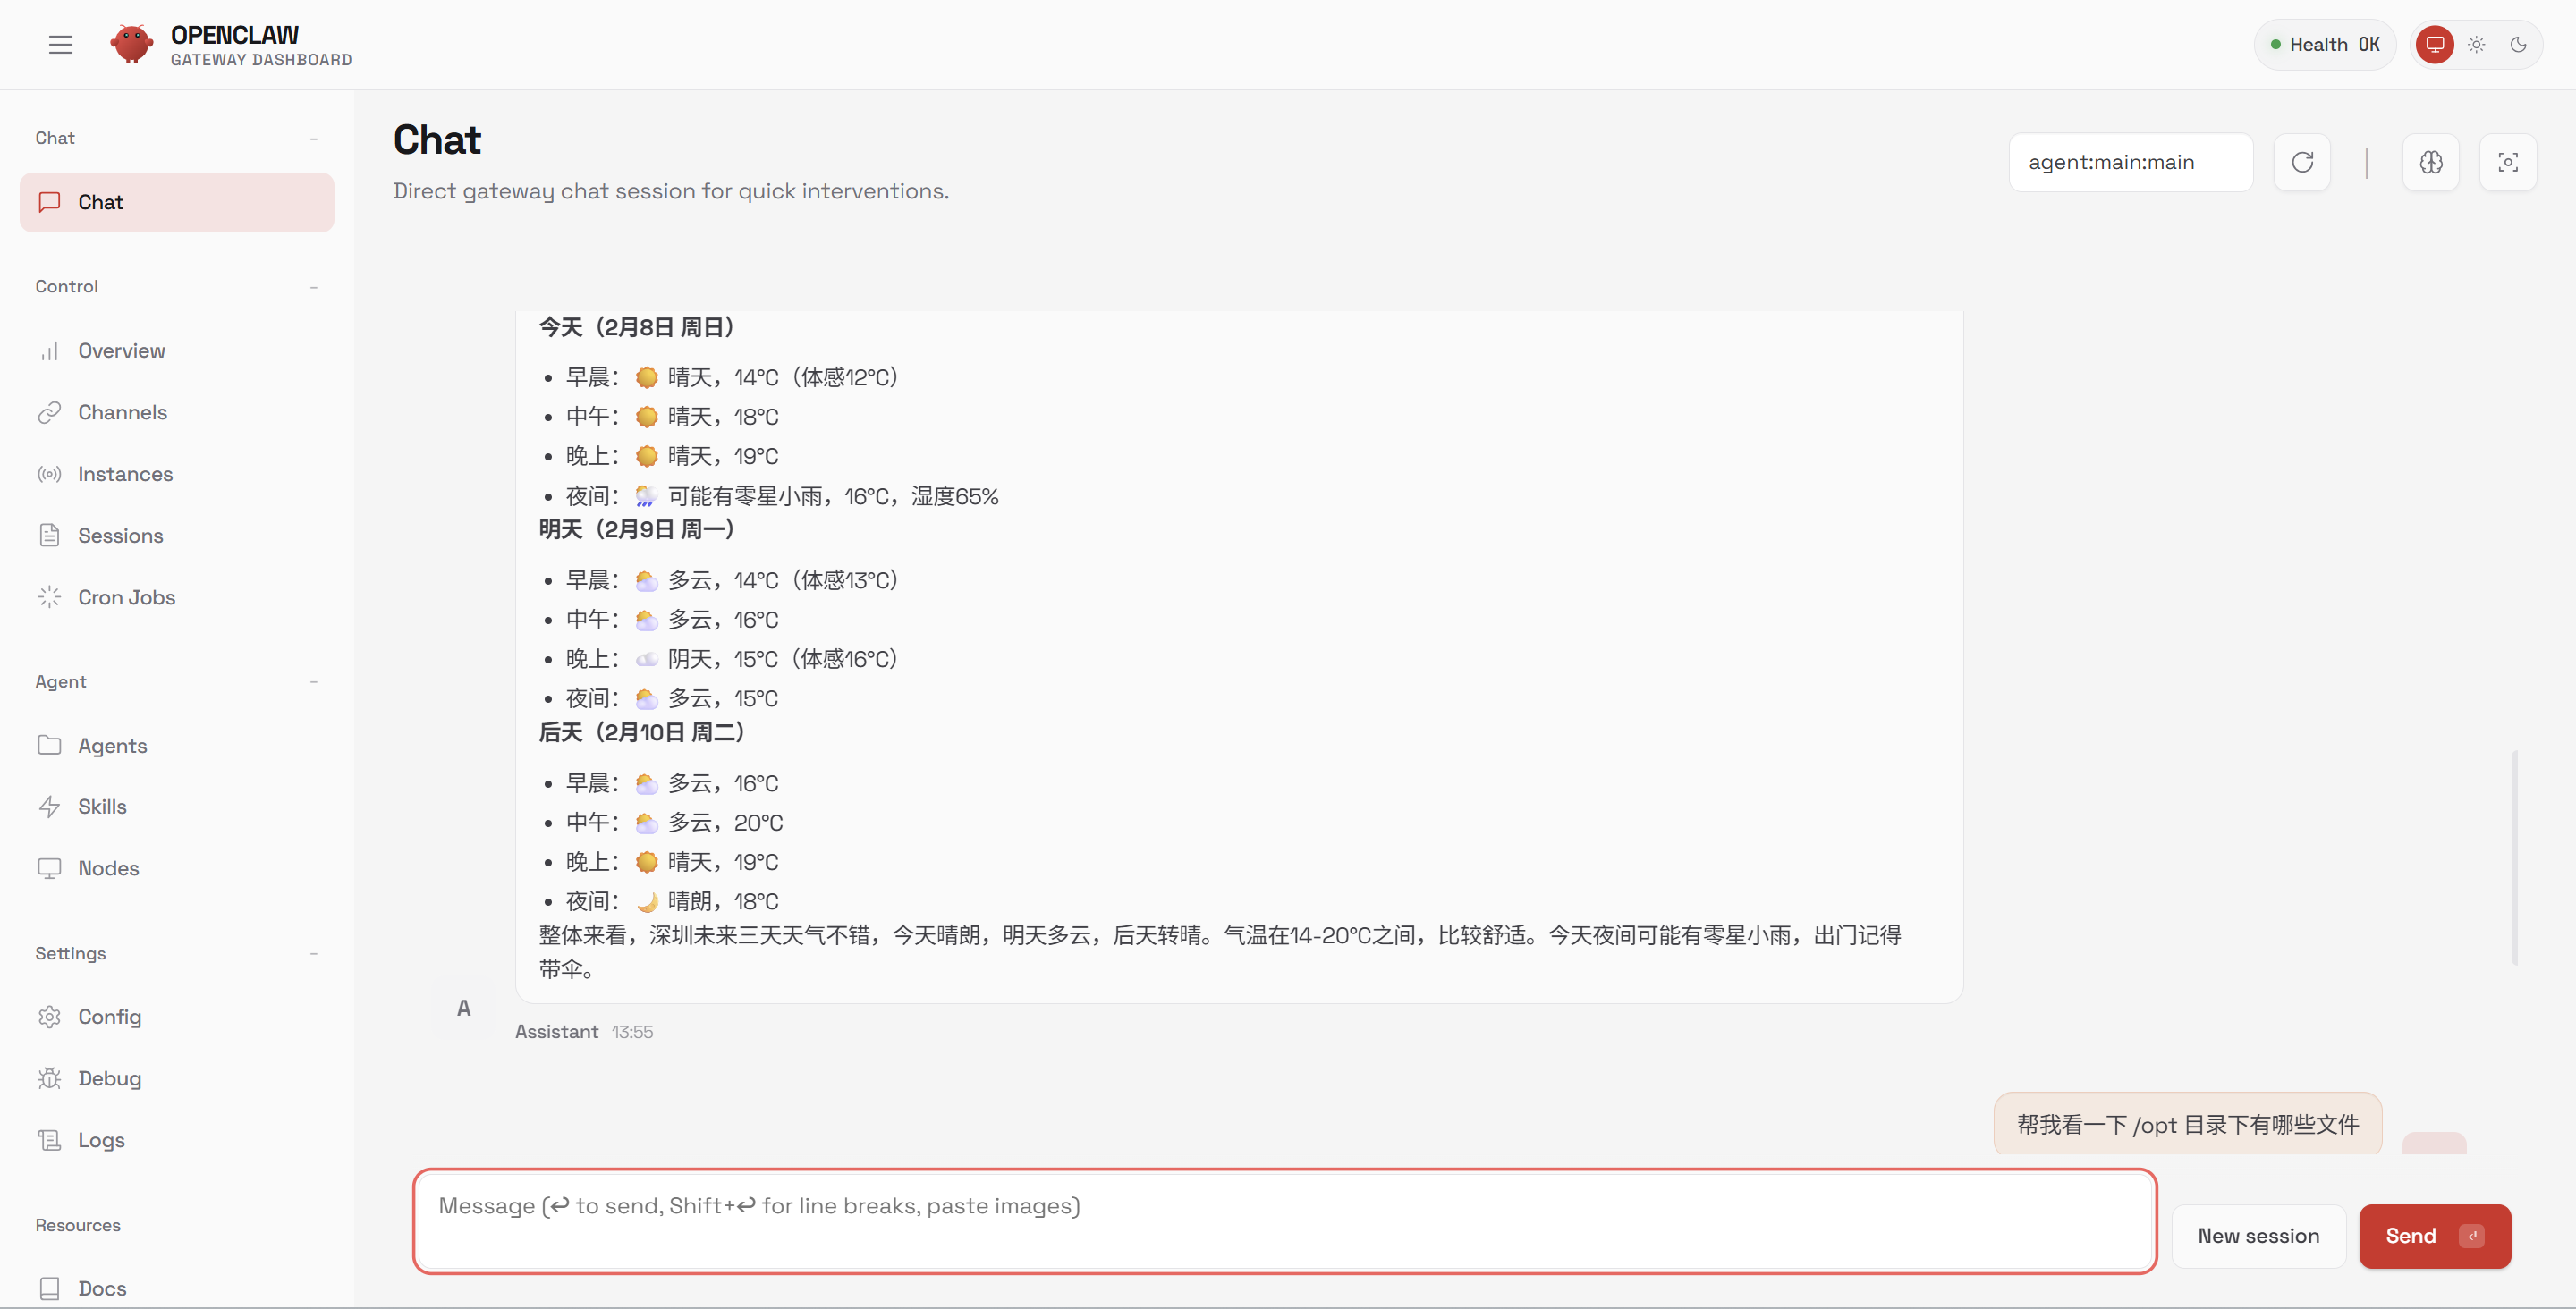Go to the Debug page
Screen dimensions: 2576x1309
pyautogui.click(x=109, y=1078)
